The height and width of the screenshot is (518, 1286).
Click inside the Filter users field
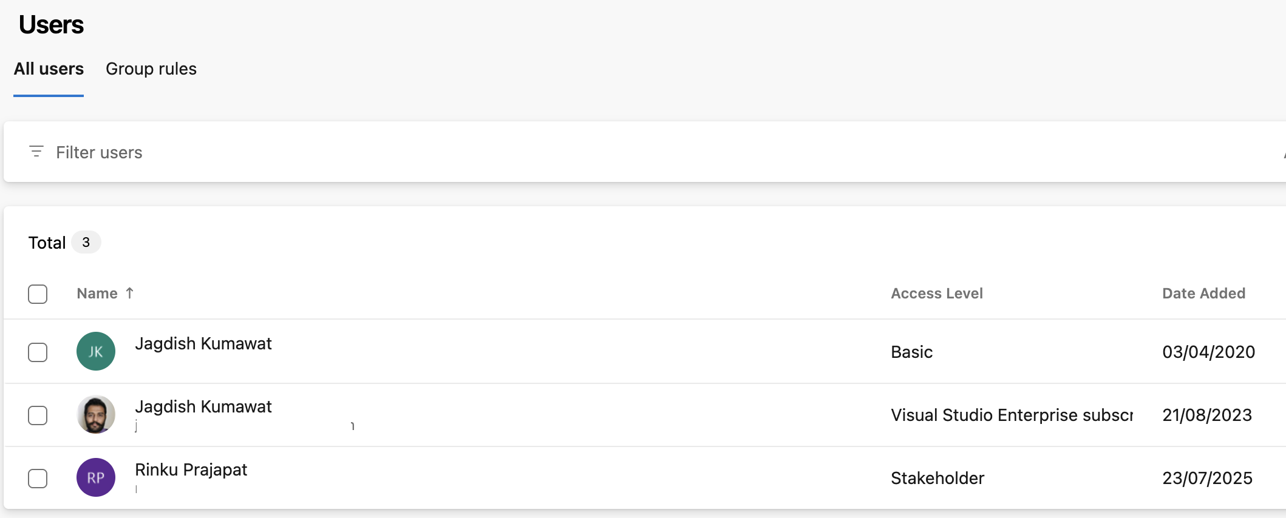tap(243, 152)
